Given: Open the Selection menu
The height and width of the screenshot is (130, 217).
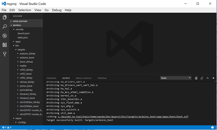Looking at the screenshot, I should click(25, 10).
